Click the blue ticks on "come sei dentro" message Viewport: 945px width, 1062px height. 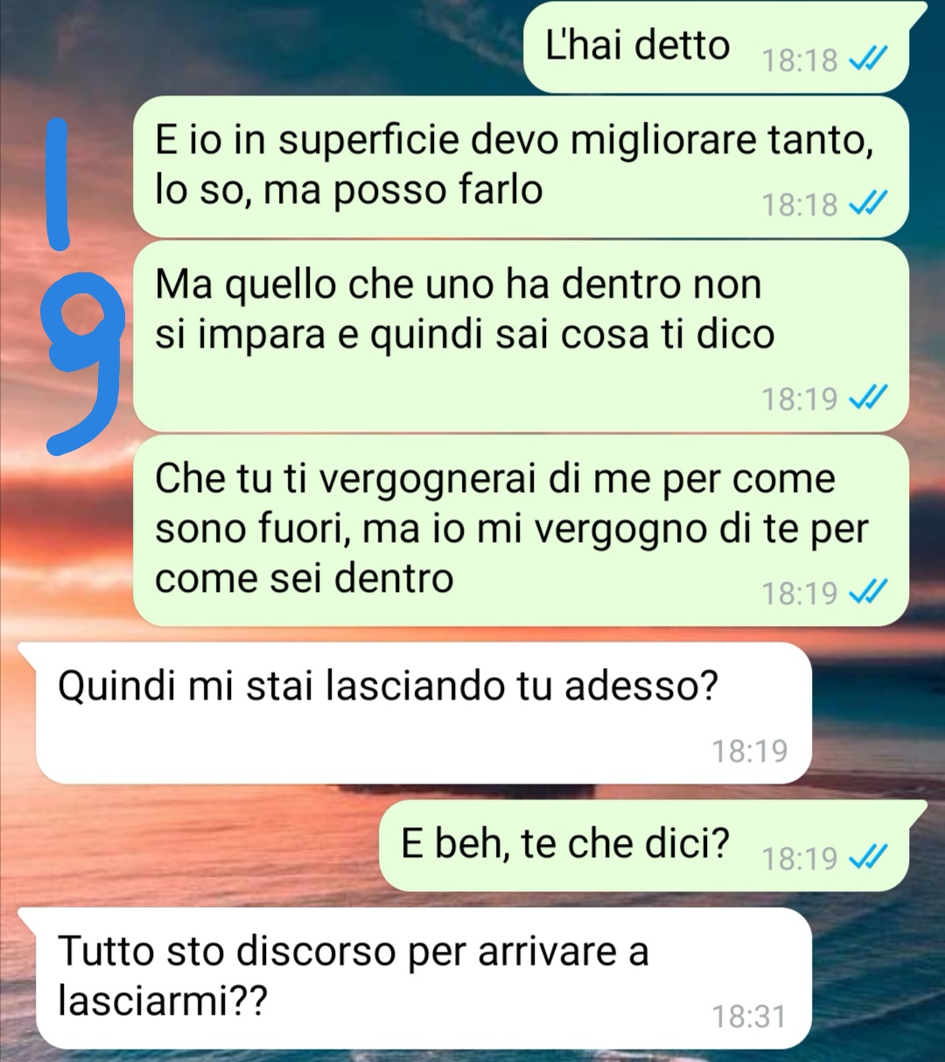click(869, 593)
